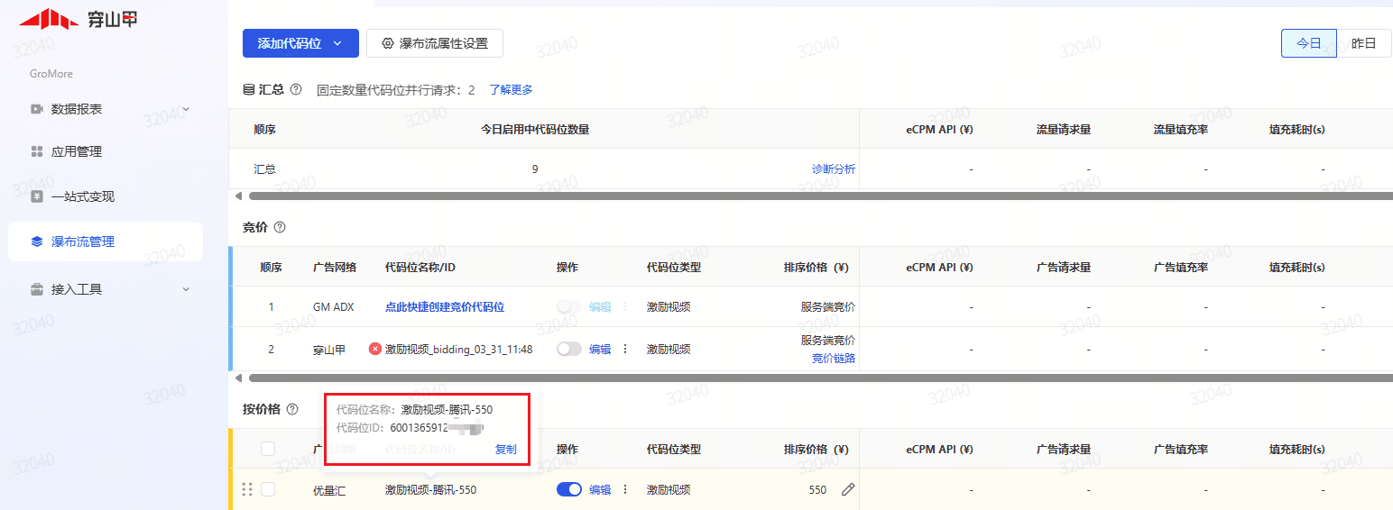The width and height of the screenshot is (1393, 510).
Task: Click the 瀑布流管理 layers icon
Action: tap(37, 241)
